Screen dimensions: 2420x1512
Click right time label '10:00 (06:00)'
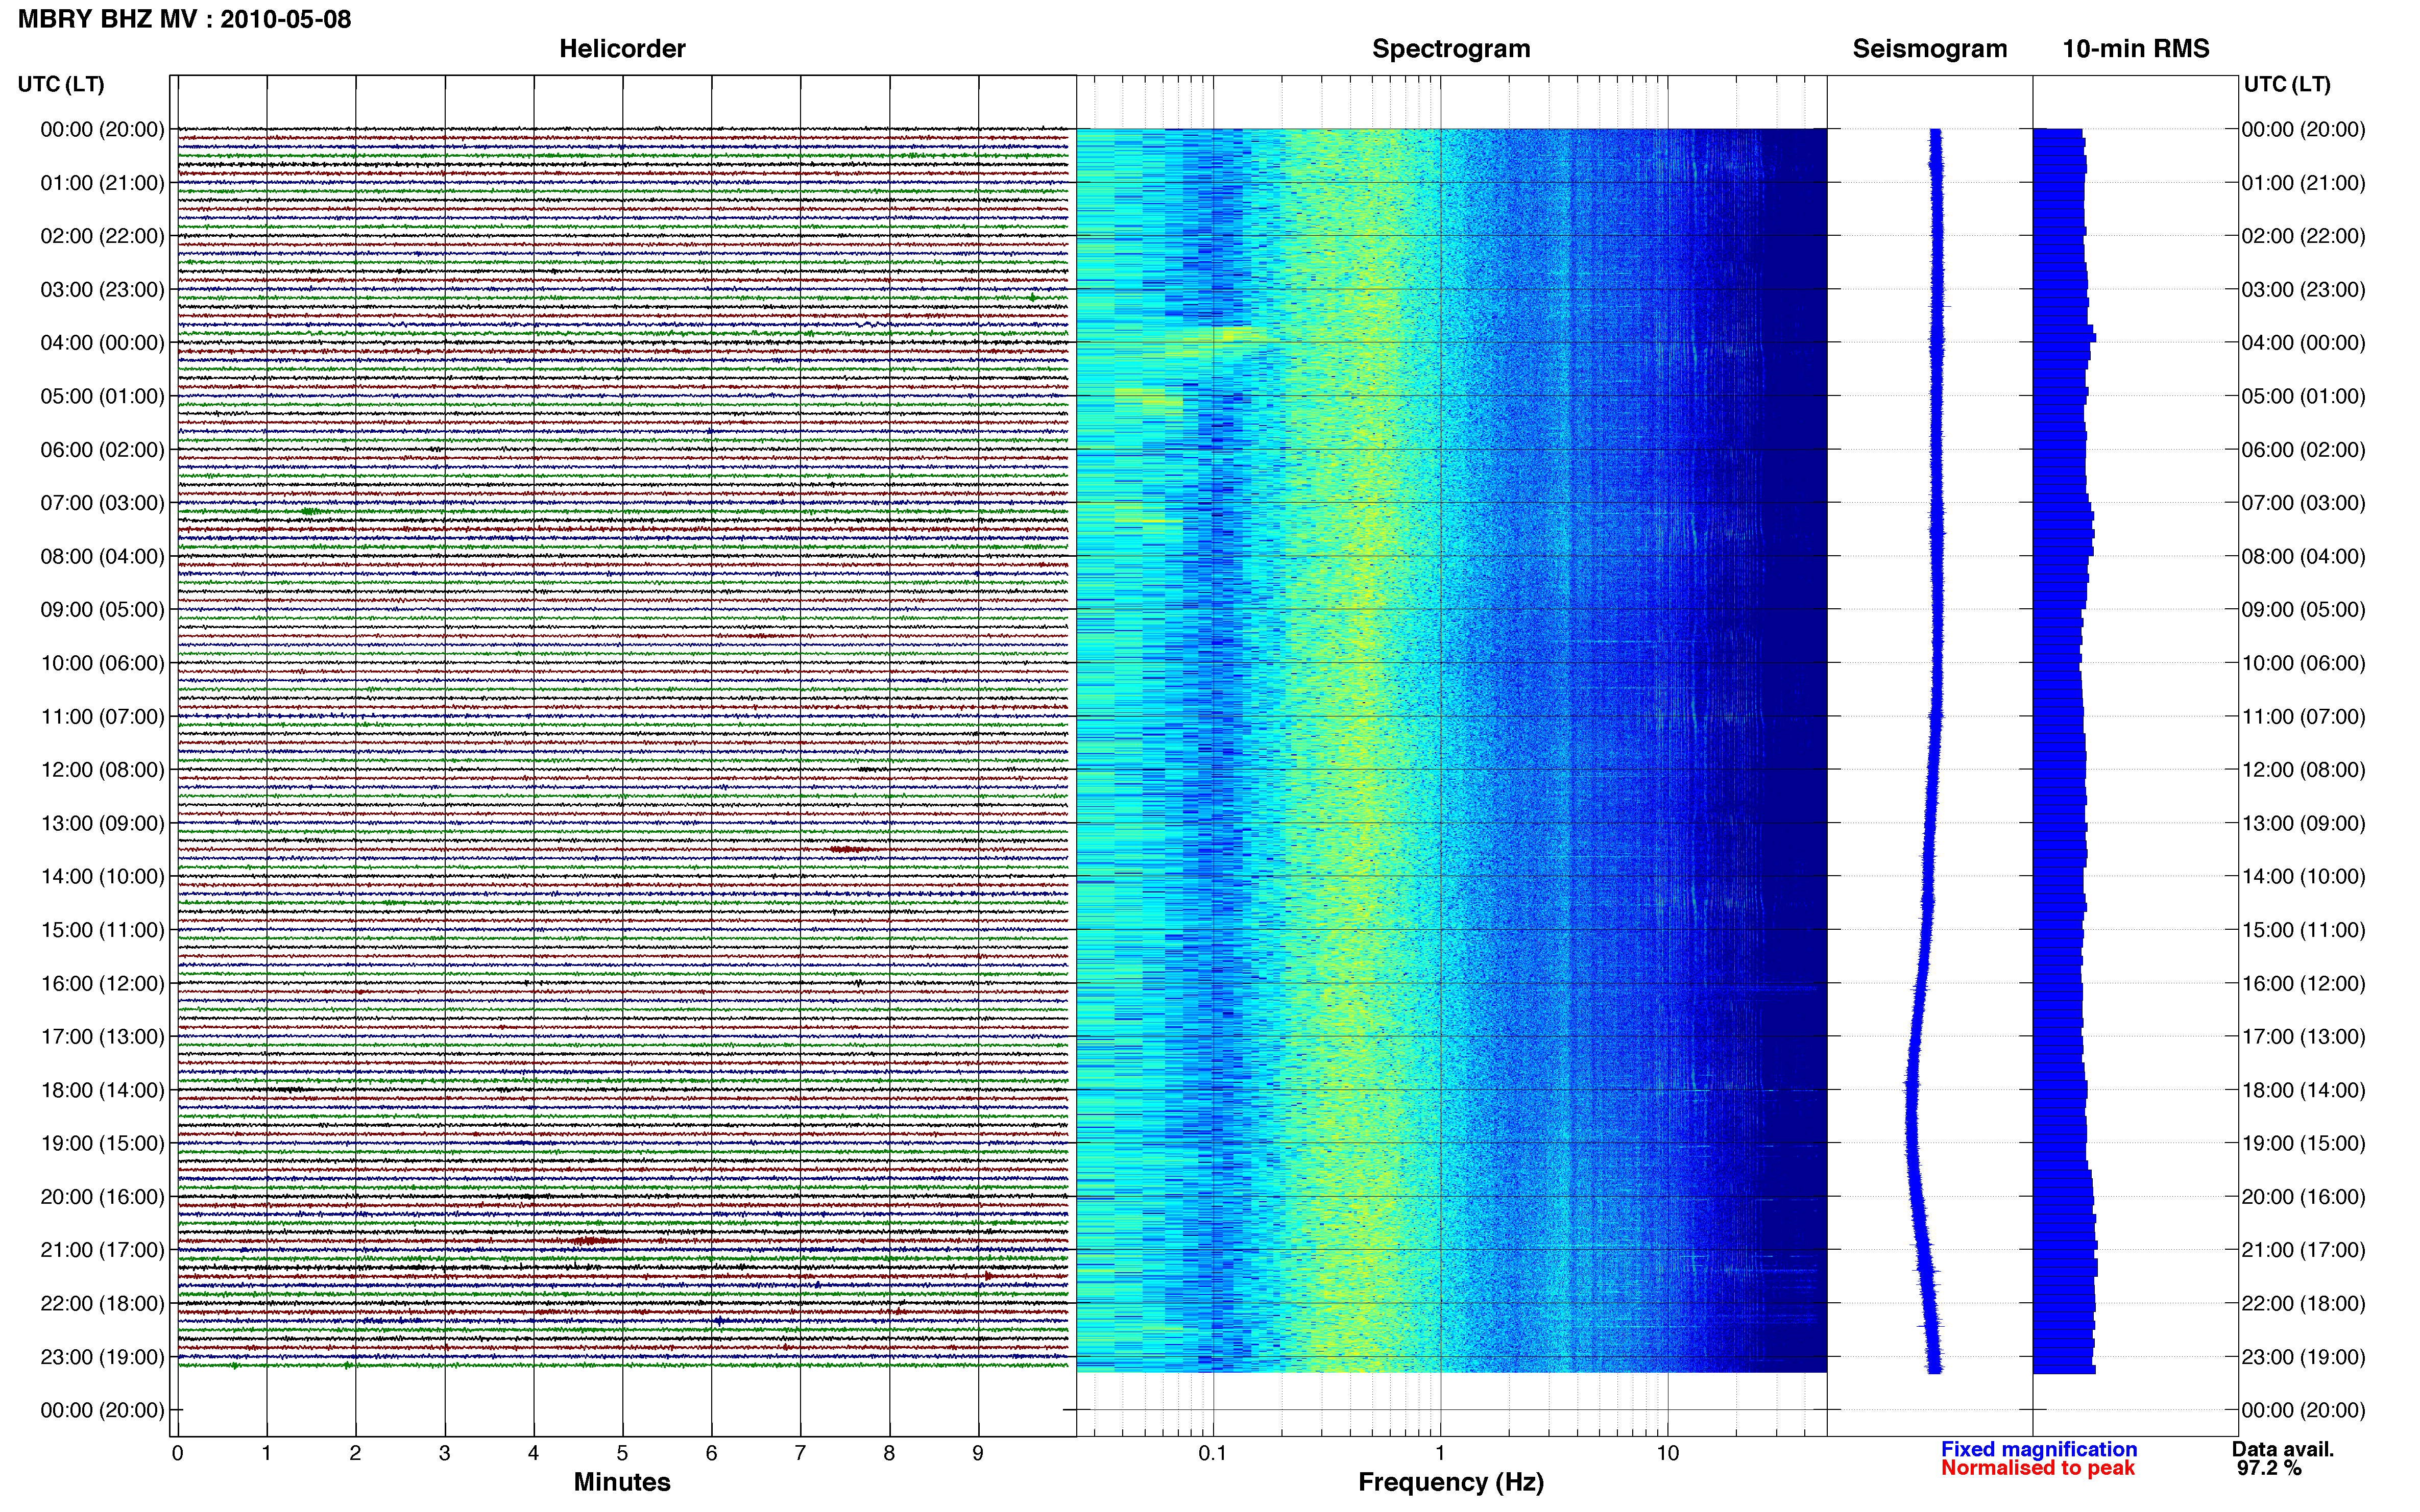(2303, 662)
